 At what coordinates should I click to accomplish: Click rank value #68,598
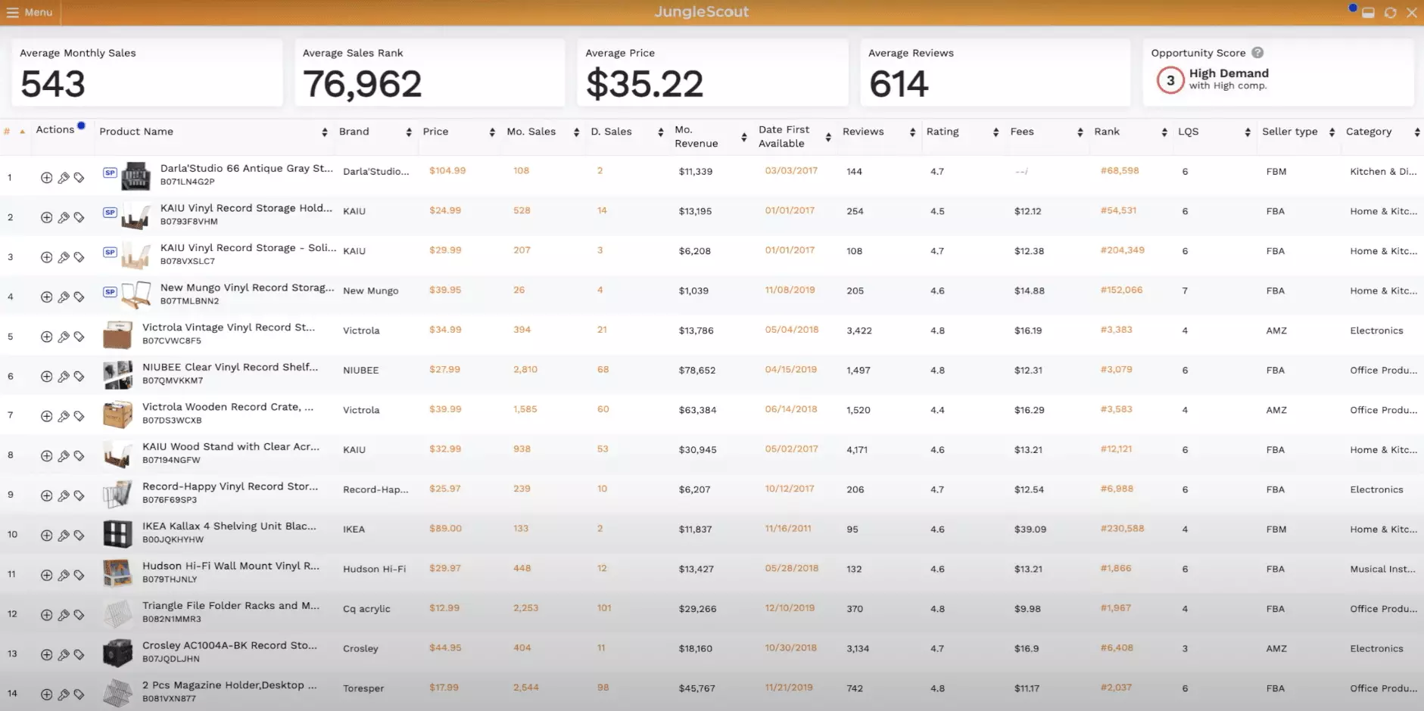point(1120,171)
